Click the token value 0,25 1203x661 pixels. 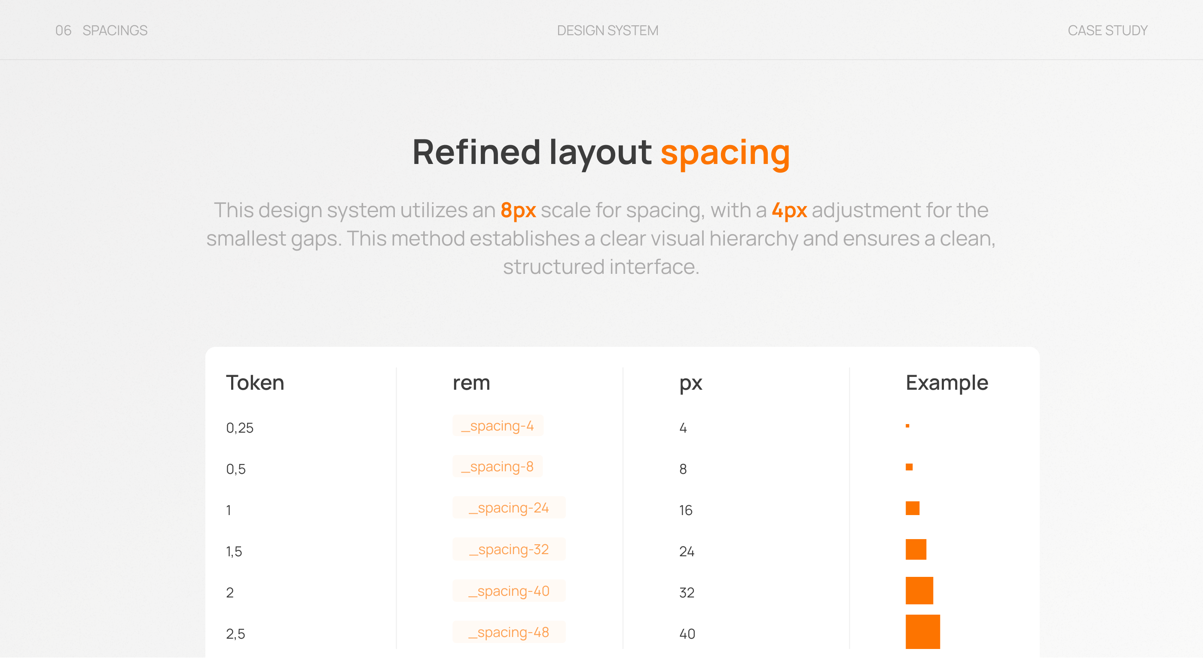[240, 428]
